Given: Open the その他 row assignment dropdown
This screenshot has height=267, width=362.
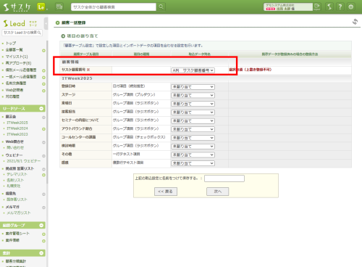Looking at the screenshot, I should click(193, 155).
